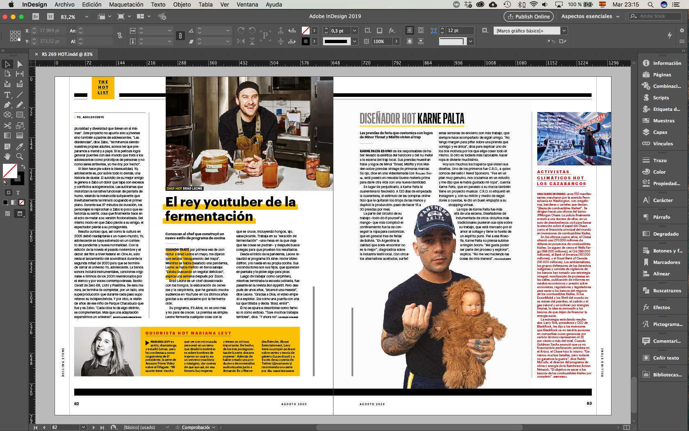Viewport: 689px width, 431px height.
Task: Apply None swatch in toolbox
Action: pos(22,202)
